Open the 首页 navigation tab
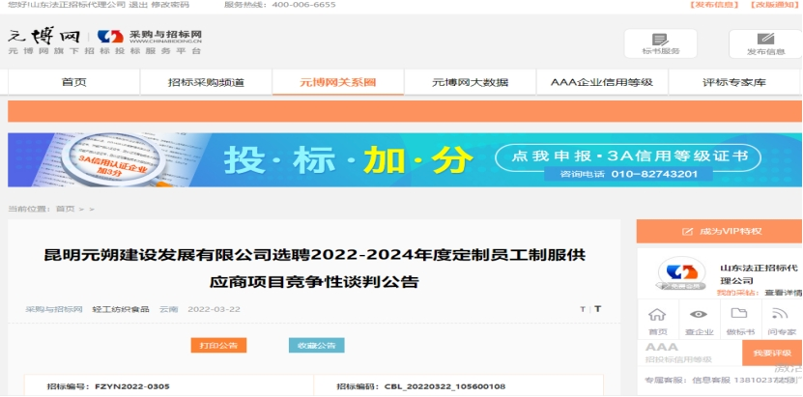Screen dimensions: 803x397 [x=73, y=83]
